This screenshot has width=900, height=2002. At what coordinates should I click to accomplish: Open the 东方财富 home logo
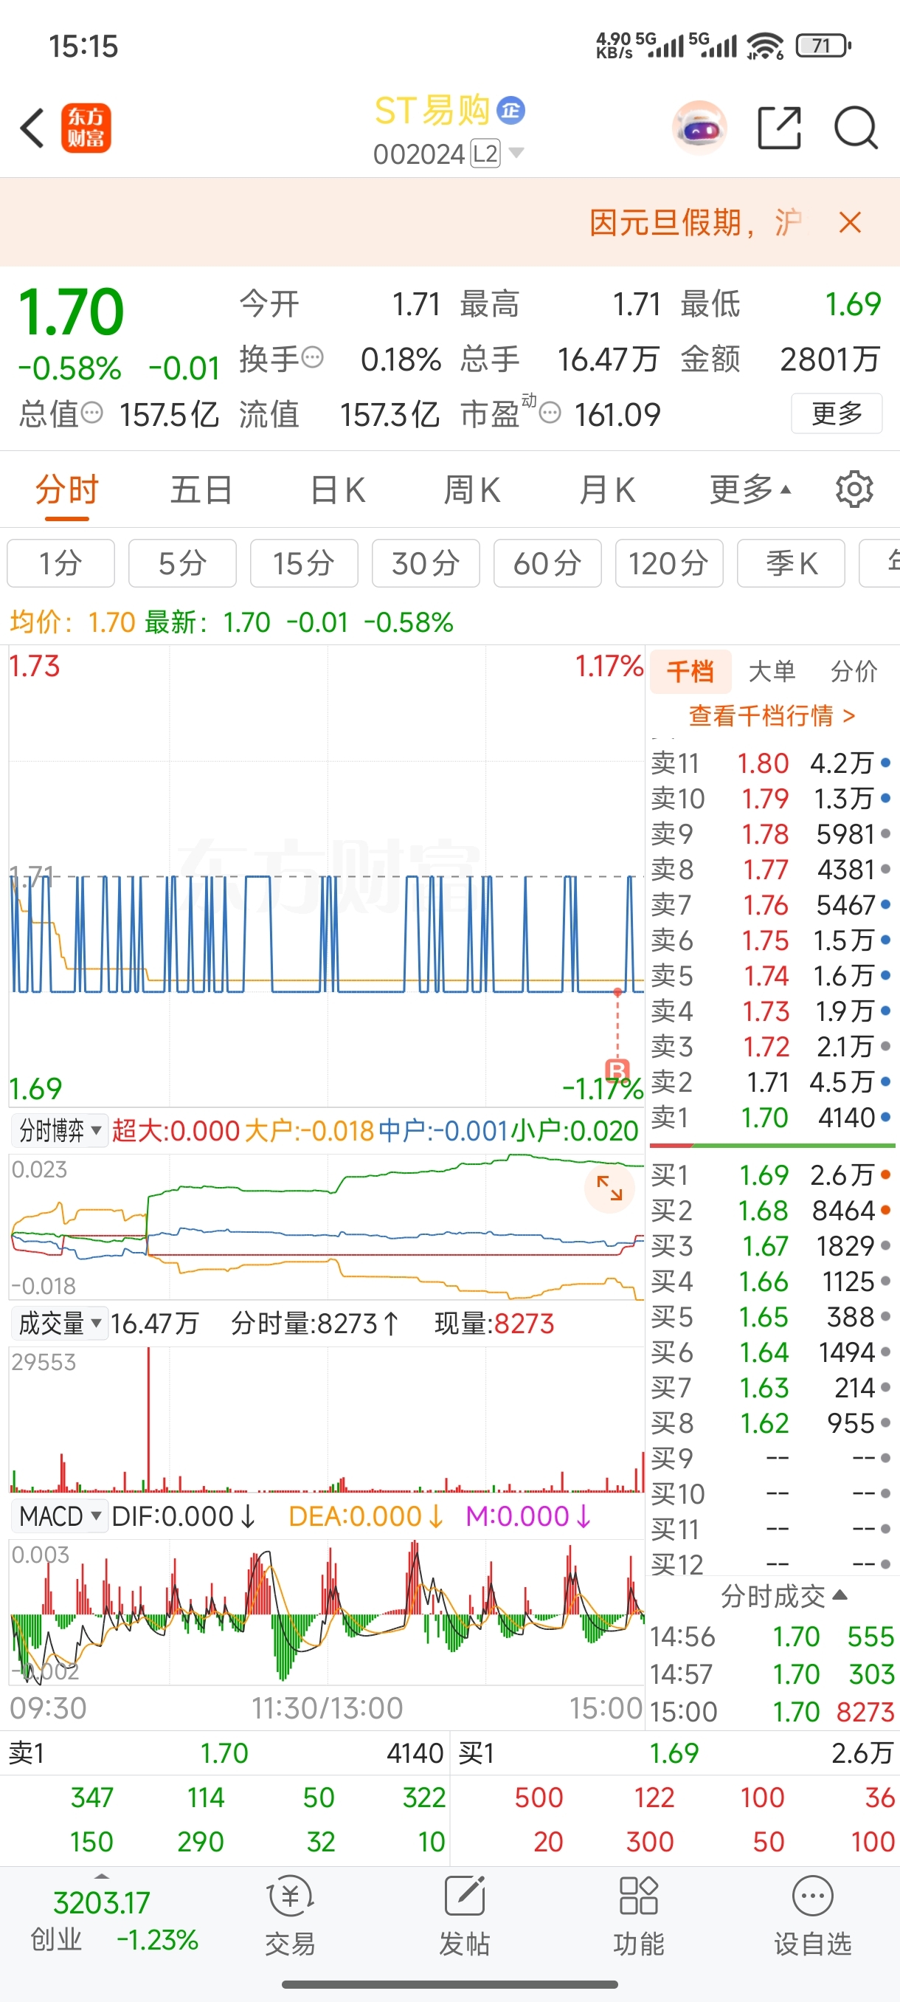pos(86,128)
